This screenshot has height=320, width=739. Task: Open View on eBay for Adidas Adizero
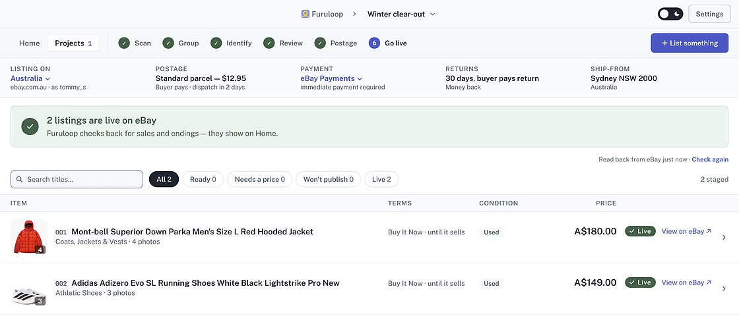coord(686,282)
